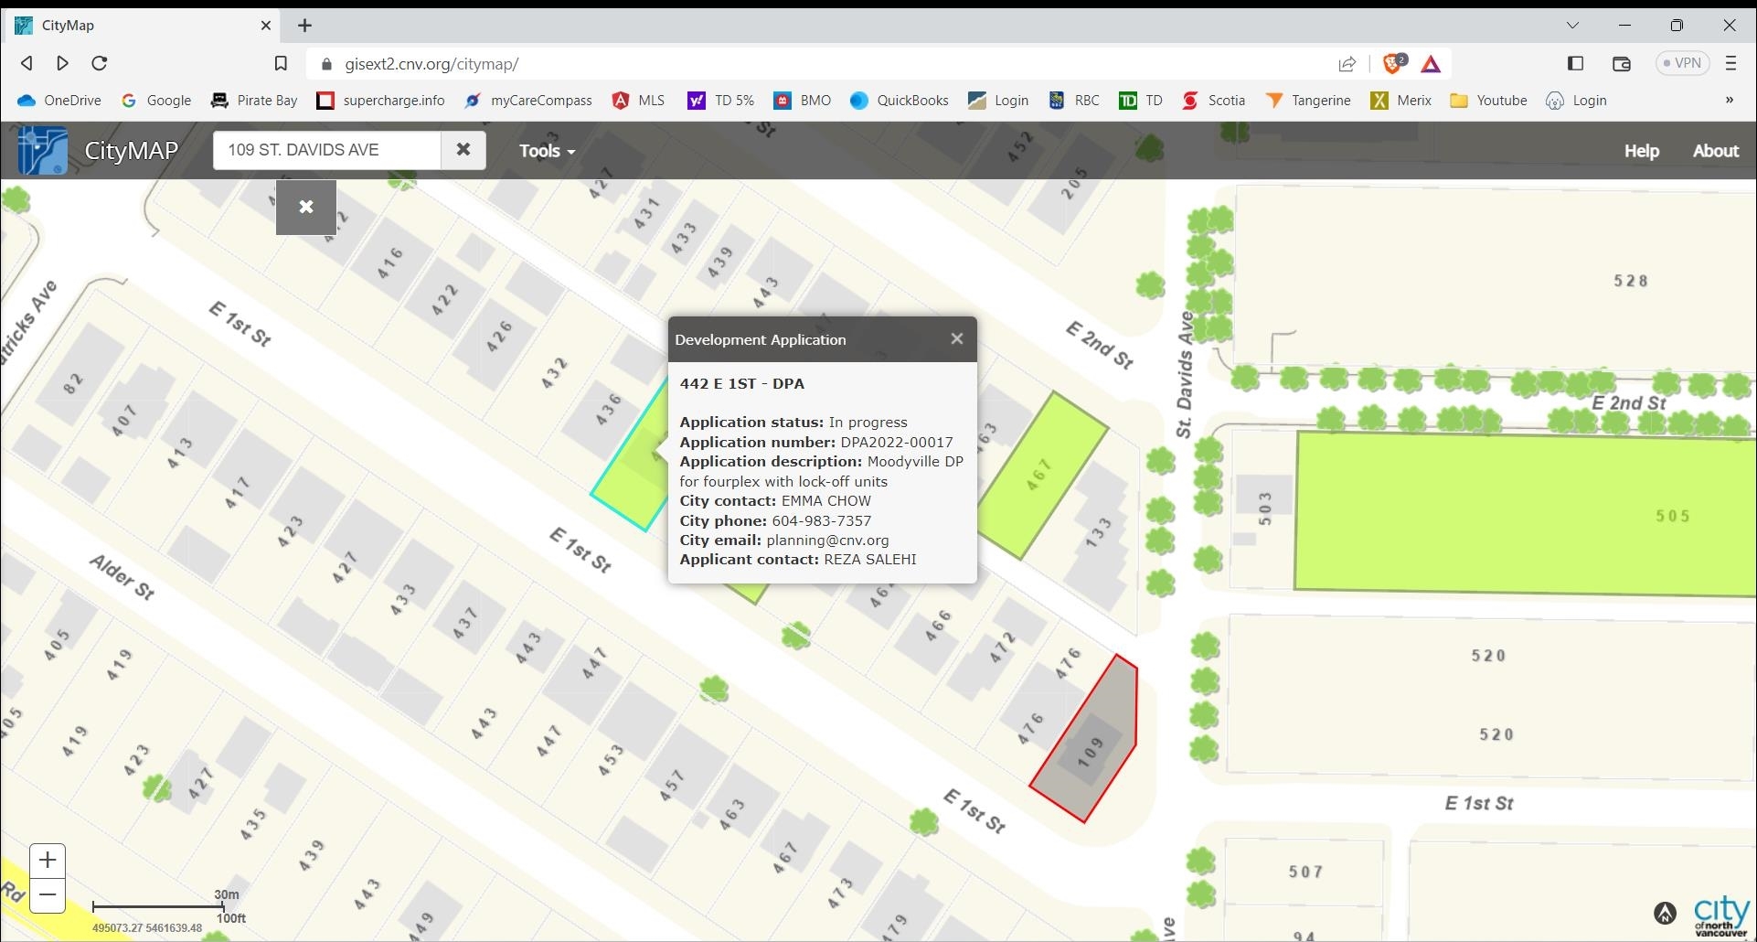Image resolution: width=1757 pixels, height=942 pixels.
Task: Click the City of North Vancouver logo
Action: (x=1721, y=916)
